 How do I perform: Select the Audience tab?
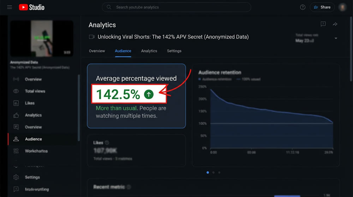pos(123,51)
